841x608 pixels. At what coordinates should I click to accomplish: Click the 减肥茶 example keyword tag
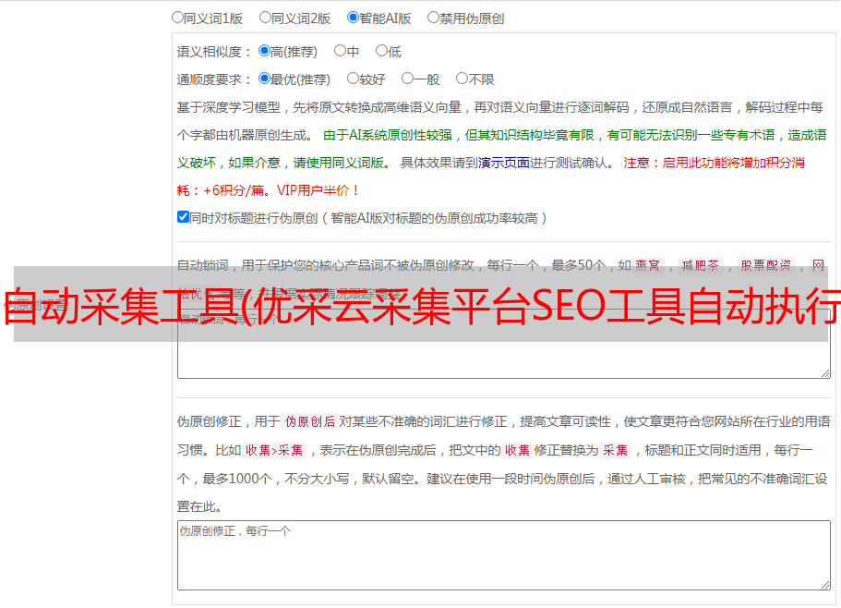coord(701,265)
